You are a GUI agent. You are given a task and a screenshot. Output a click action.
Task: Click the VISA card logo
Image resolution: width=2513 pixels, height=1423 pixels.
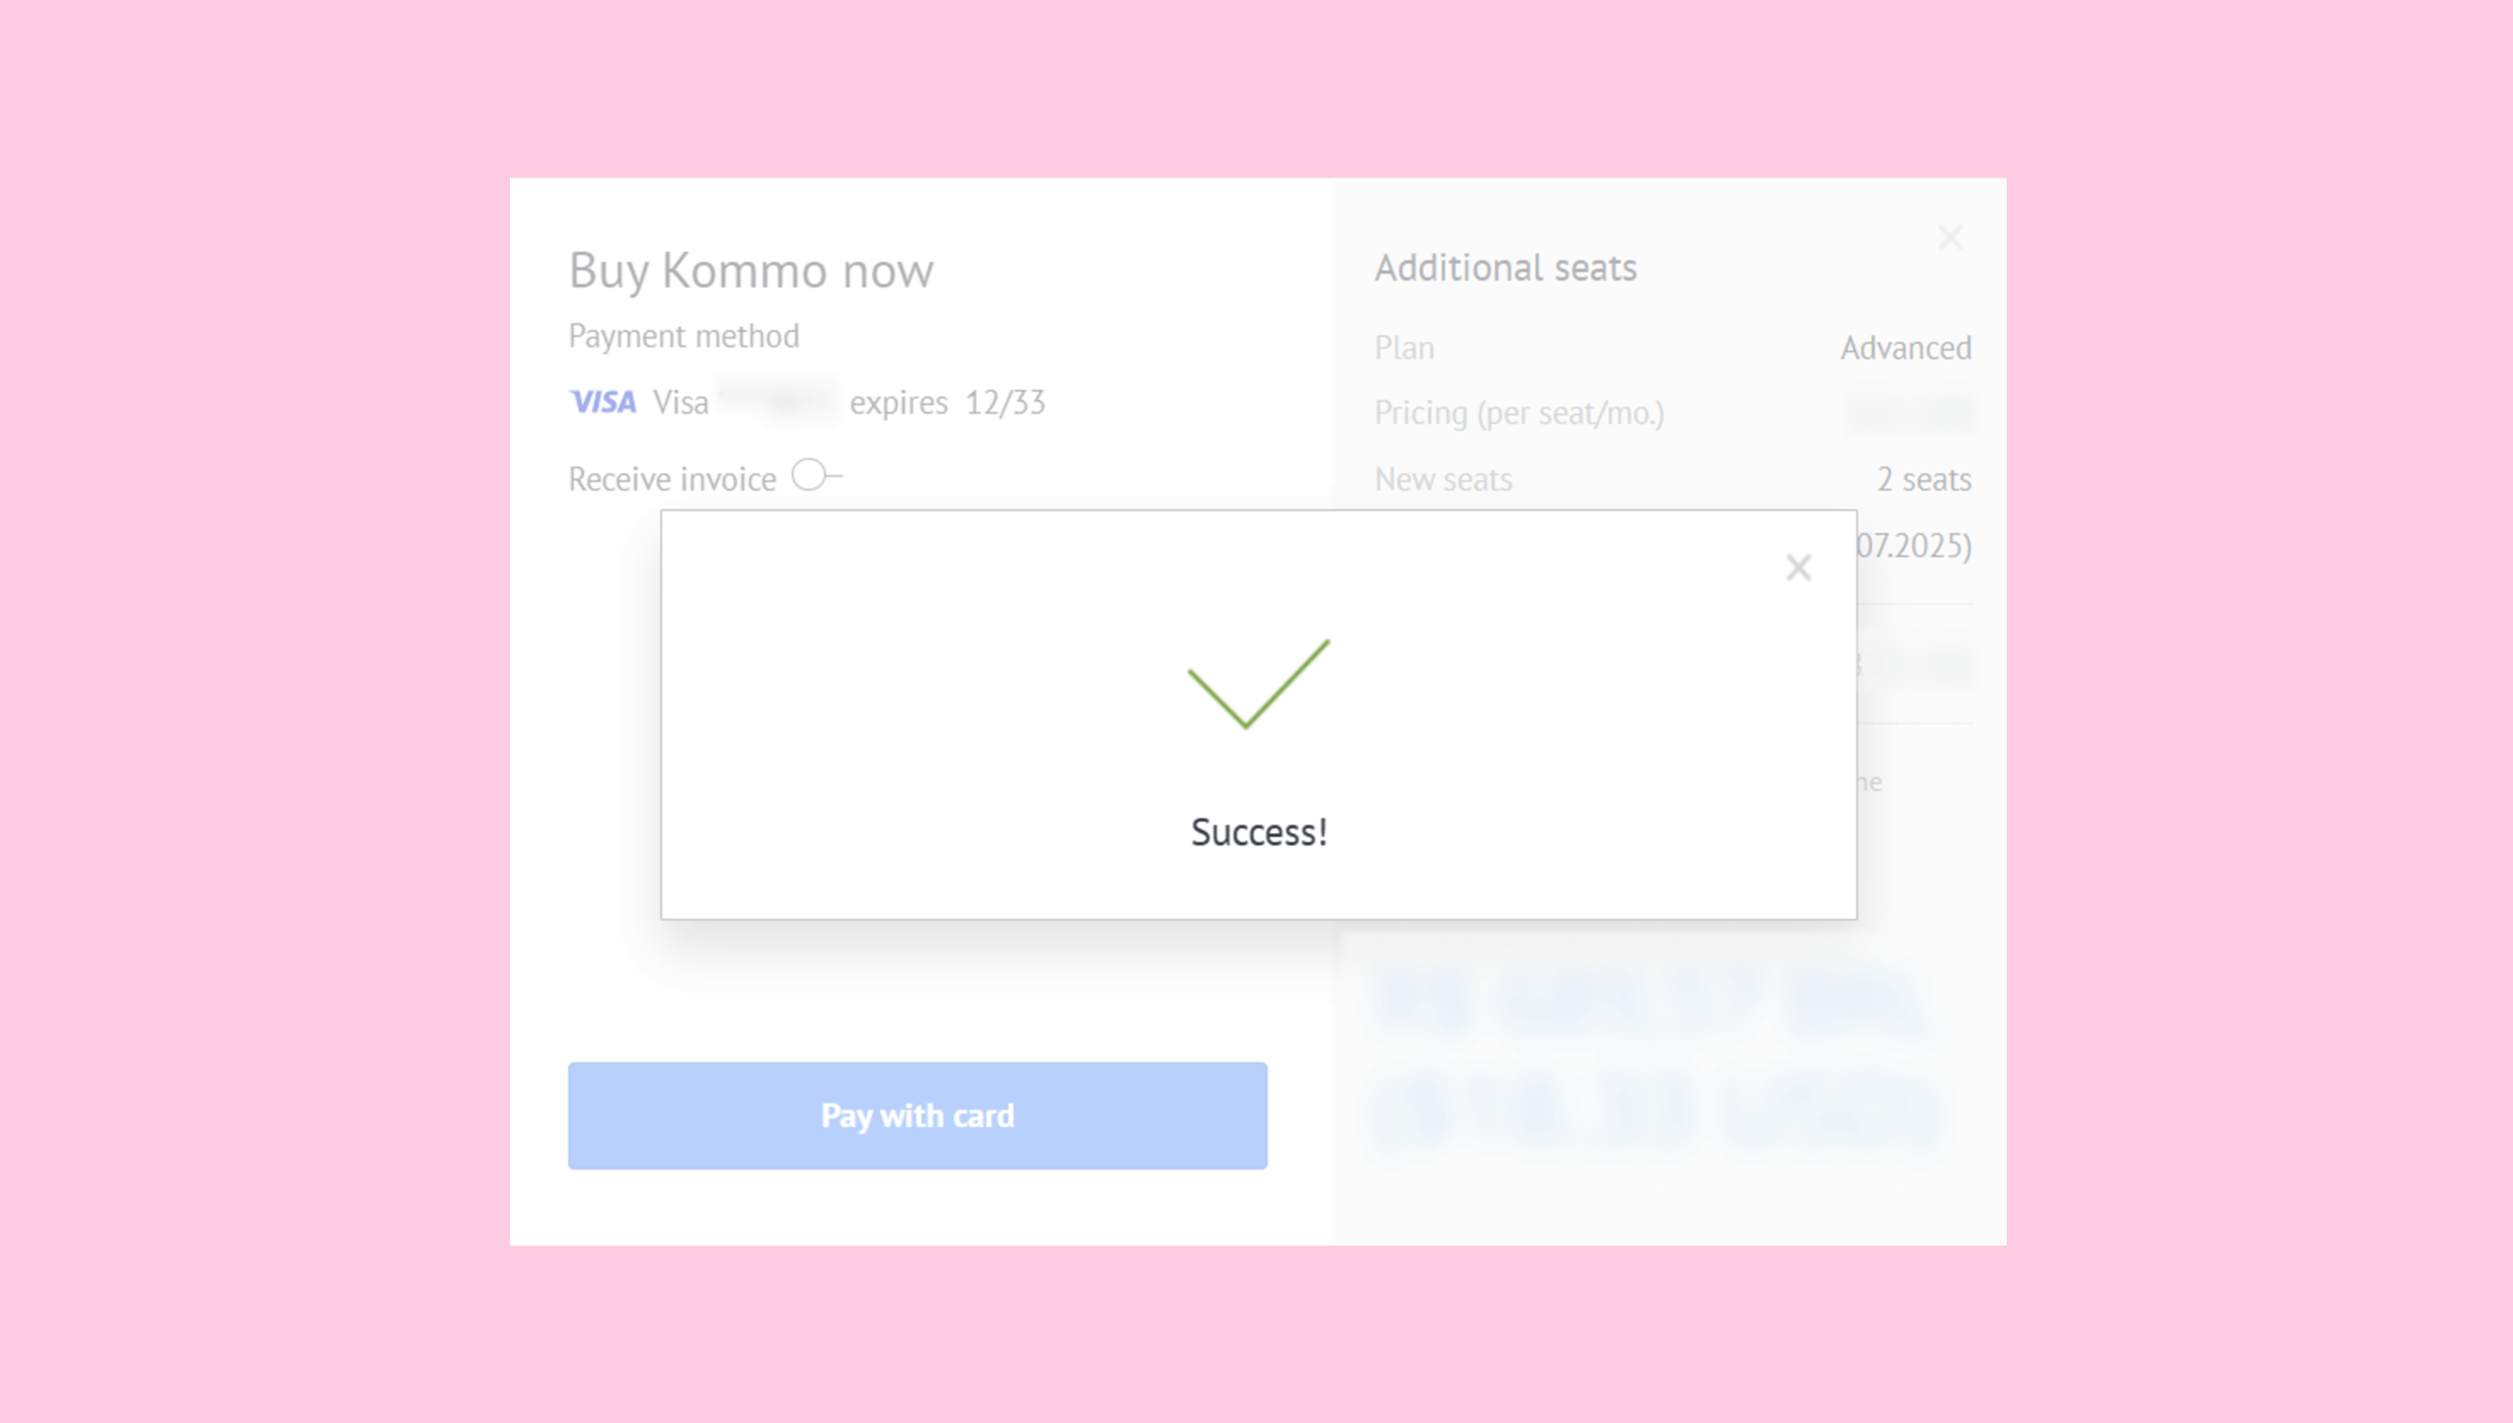pyautogui.click(x=603, y=402)
